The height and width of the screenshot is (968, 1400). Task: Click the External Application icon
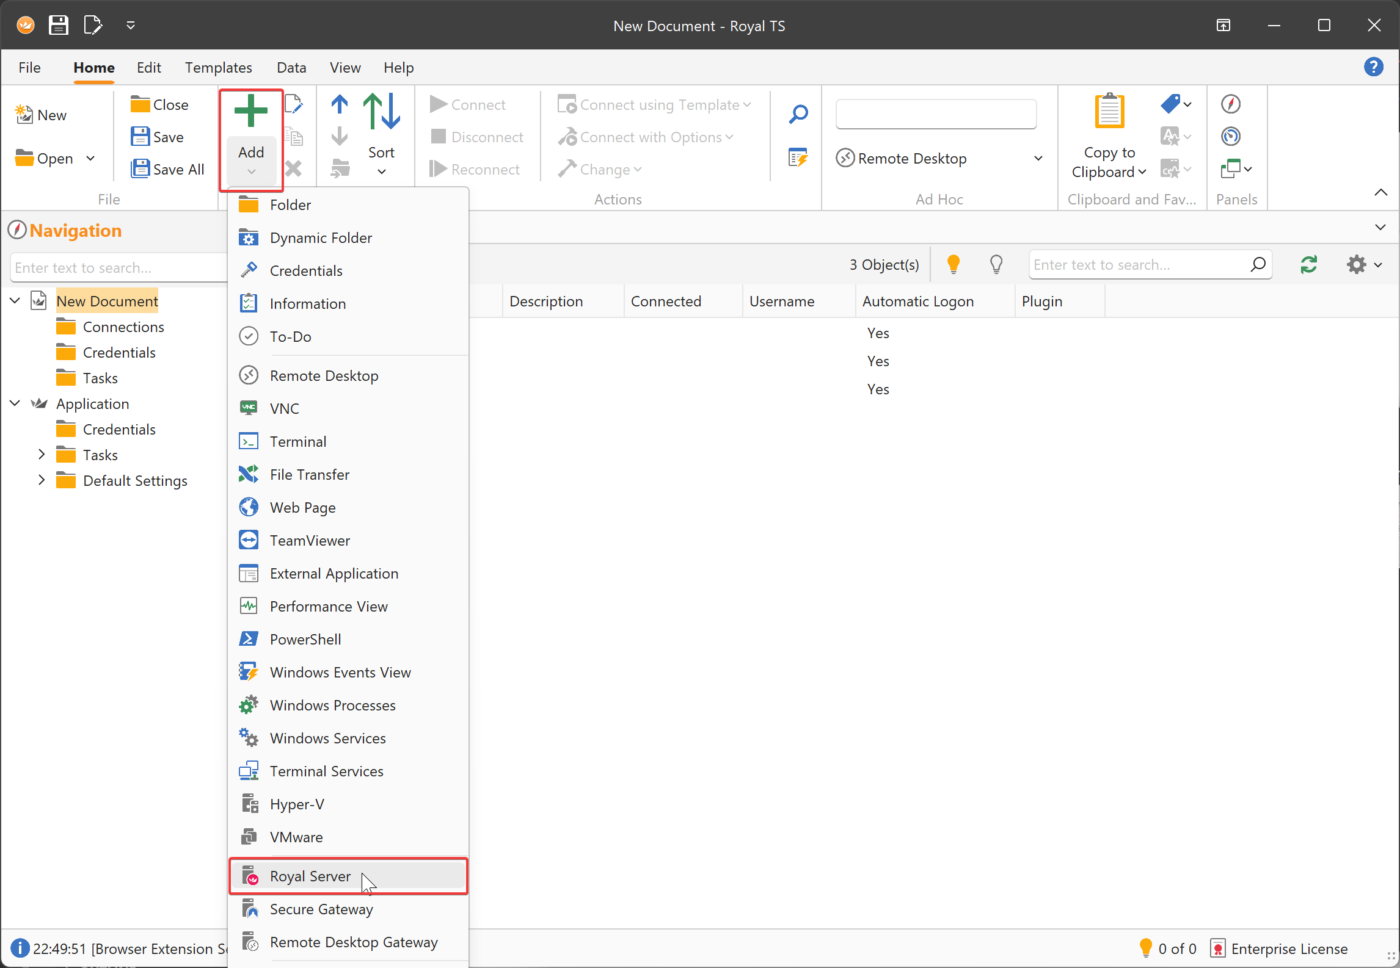click(x=249, y=573)
